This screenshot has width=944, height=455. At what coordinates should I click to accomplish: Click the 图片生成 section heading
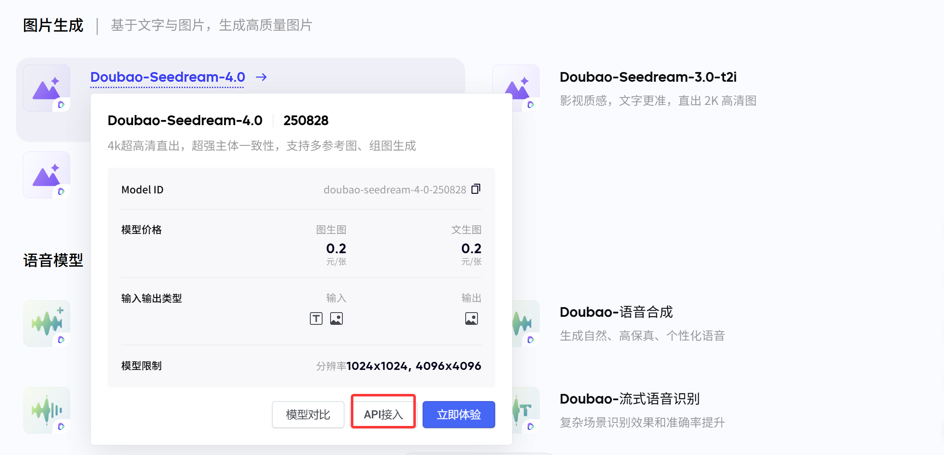53,25
